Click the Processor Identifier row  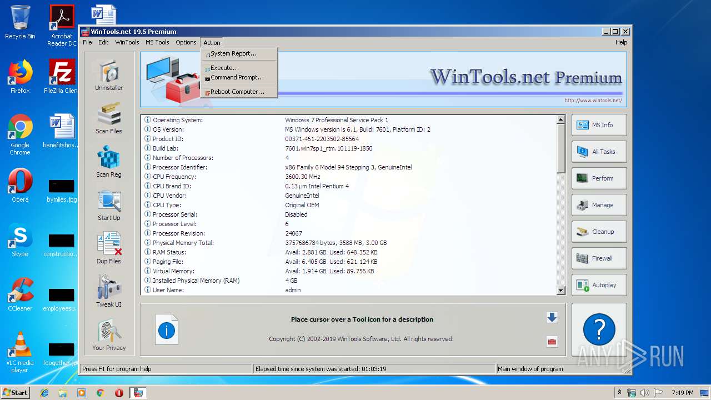[x=349, y=167]
